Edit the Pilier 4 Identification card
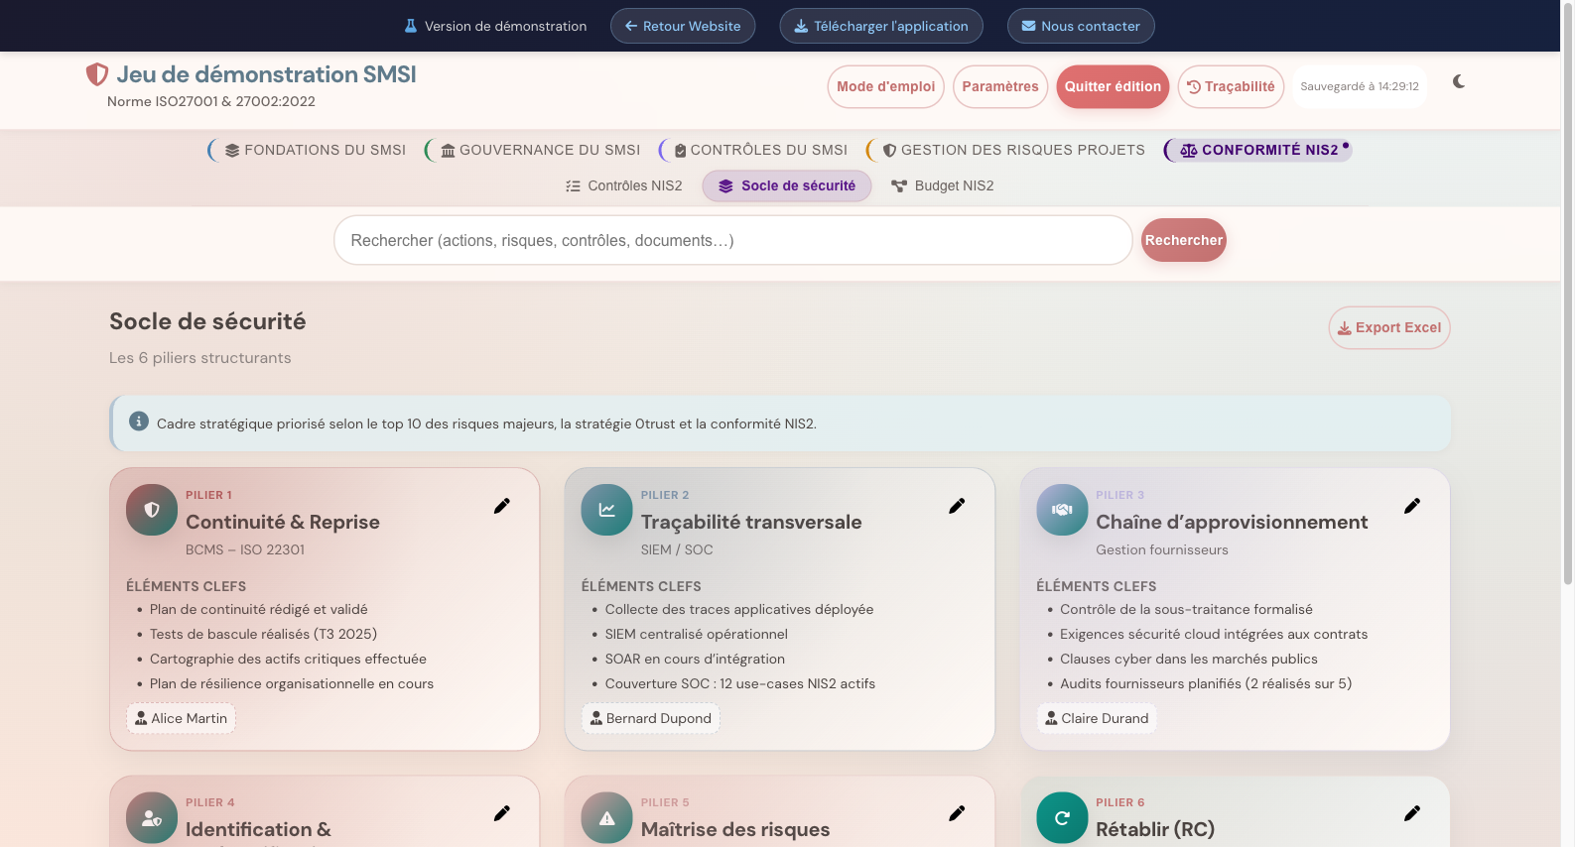The image size is (1575, 847). tap(502, 814)
